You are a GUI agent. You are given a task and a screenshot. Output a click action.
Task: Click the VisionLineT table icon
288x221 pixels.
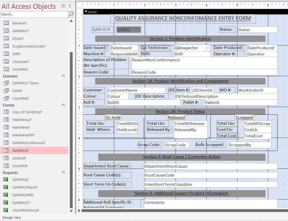point(6,62)
